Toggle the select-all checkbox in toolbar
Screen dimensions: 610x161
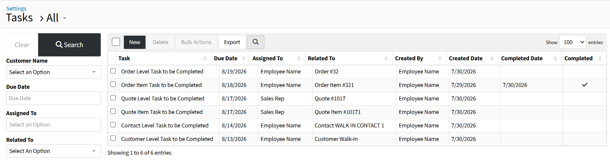point(116,42)
